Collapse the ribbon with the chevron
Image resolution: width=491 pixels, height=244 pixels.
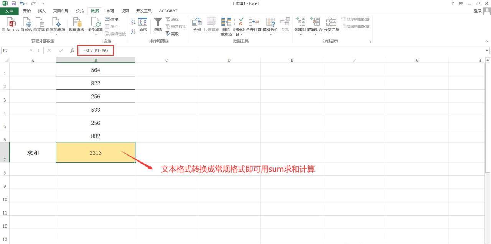pyautogui.click(x=487, y=41)
